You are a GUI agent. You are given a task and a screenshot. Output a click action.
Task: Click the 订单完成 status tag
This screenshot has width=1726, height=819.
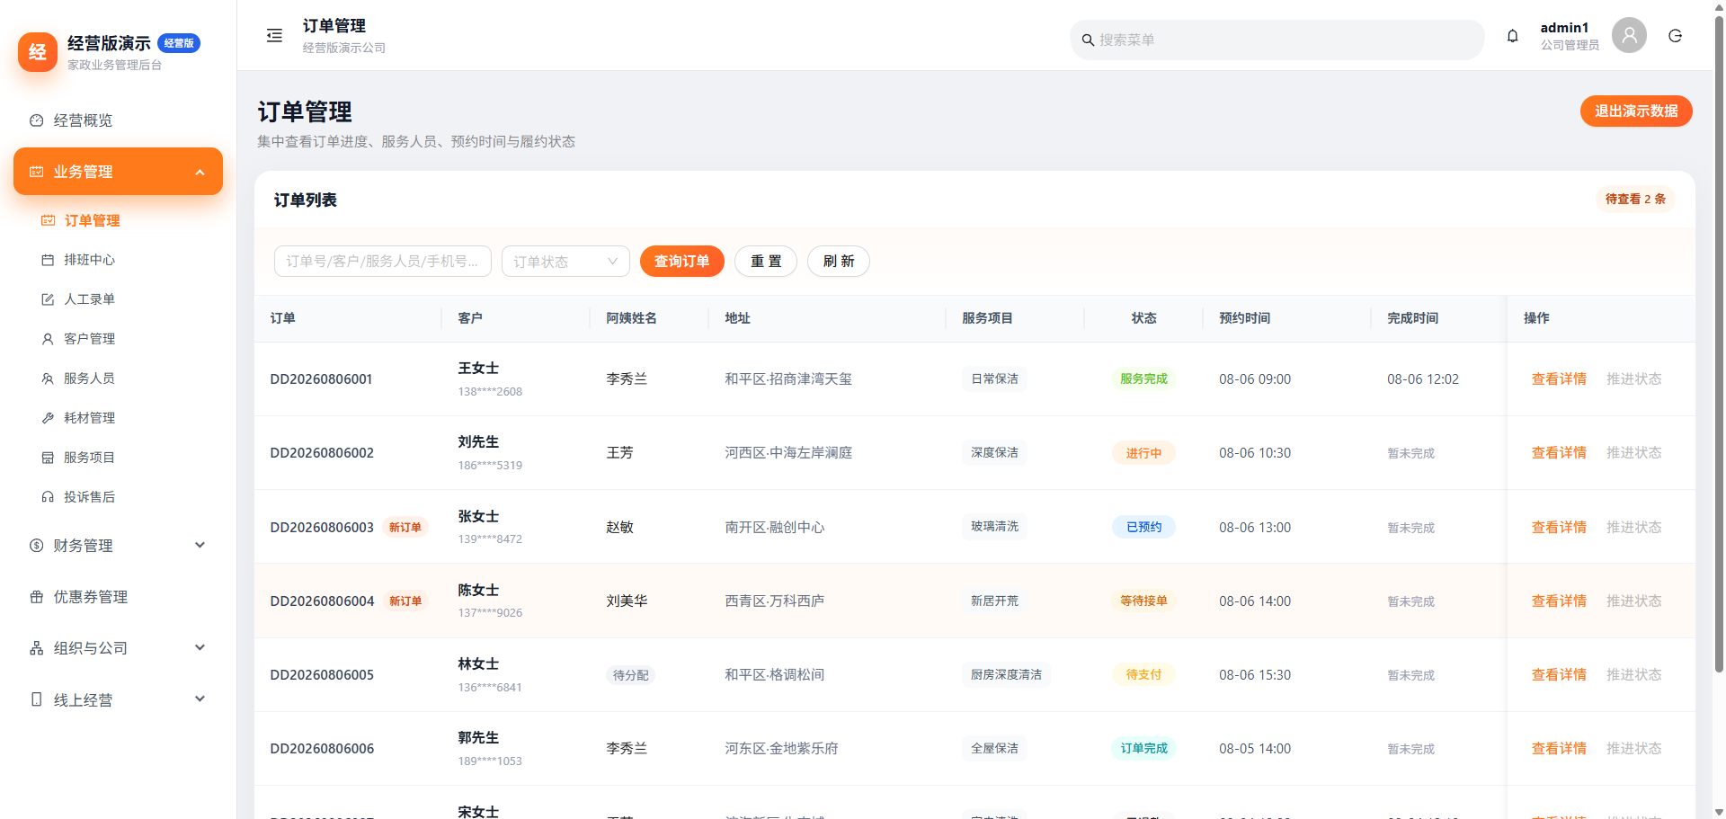click(1143, 748)
